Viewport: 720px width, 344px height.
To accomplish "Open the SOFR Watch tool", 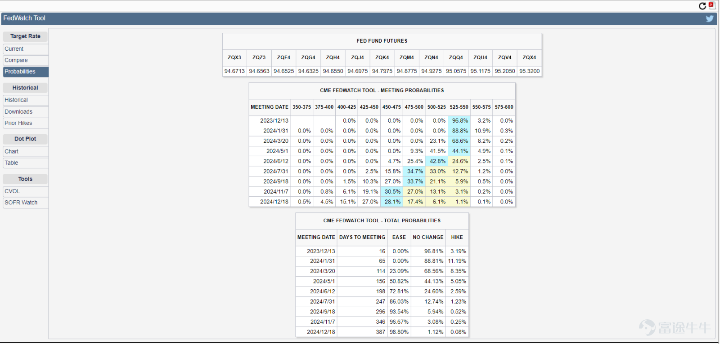I will pyautogui.click(x=26, y=203).
